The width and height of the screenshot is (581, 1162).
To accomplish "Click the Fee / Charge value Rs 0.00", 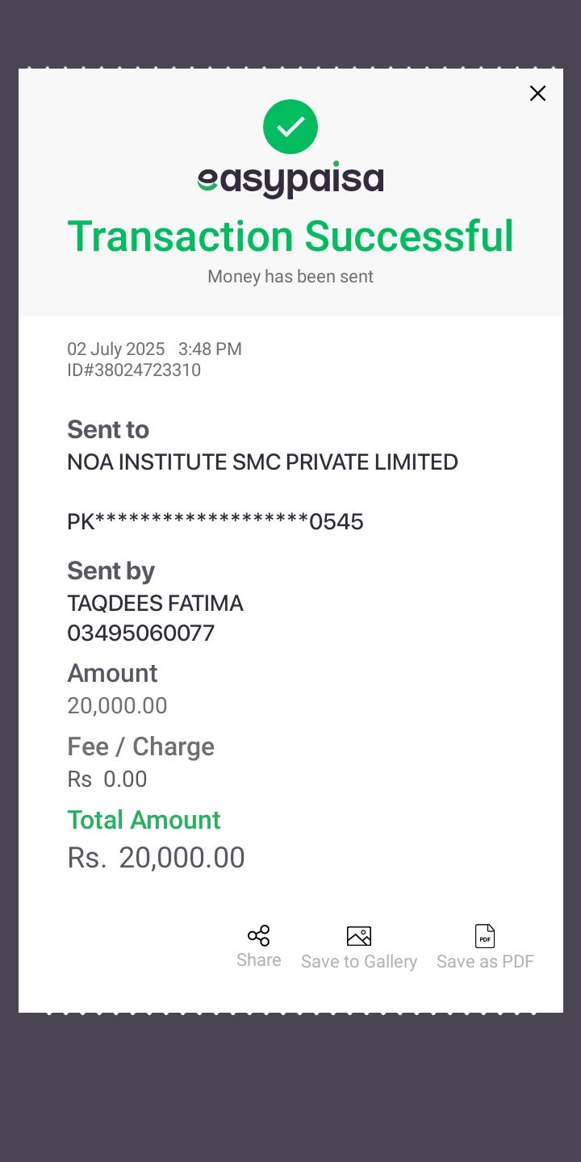I will coord(107,780).
